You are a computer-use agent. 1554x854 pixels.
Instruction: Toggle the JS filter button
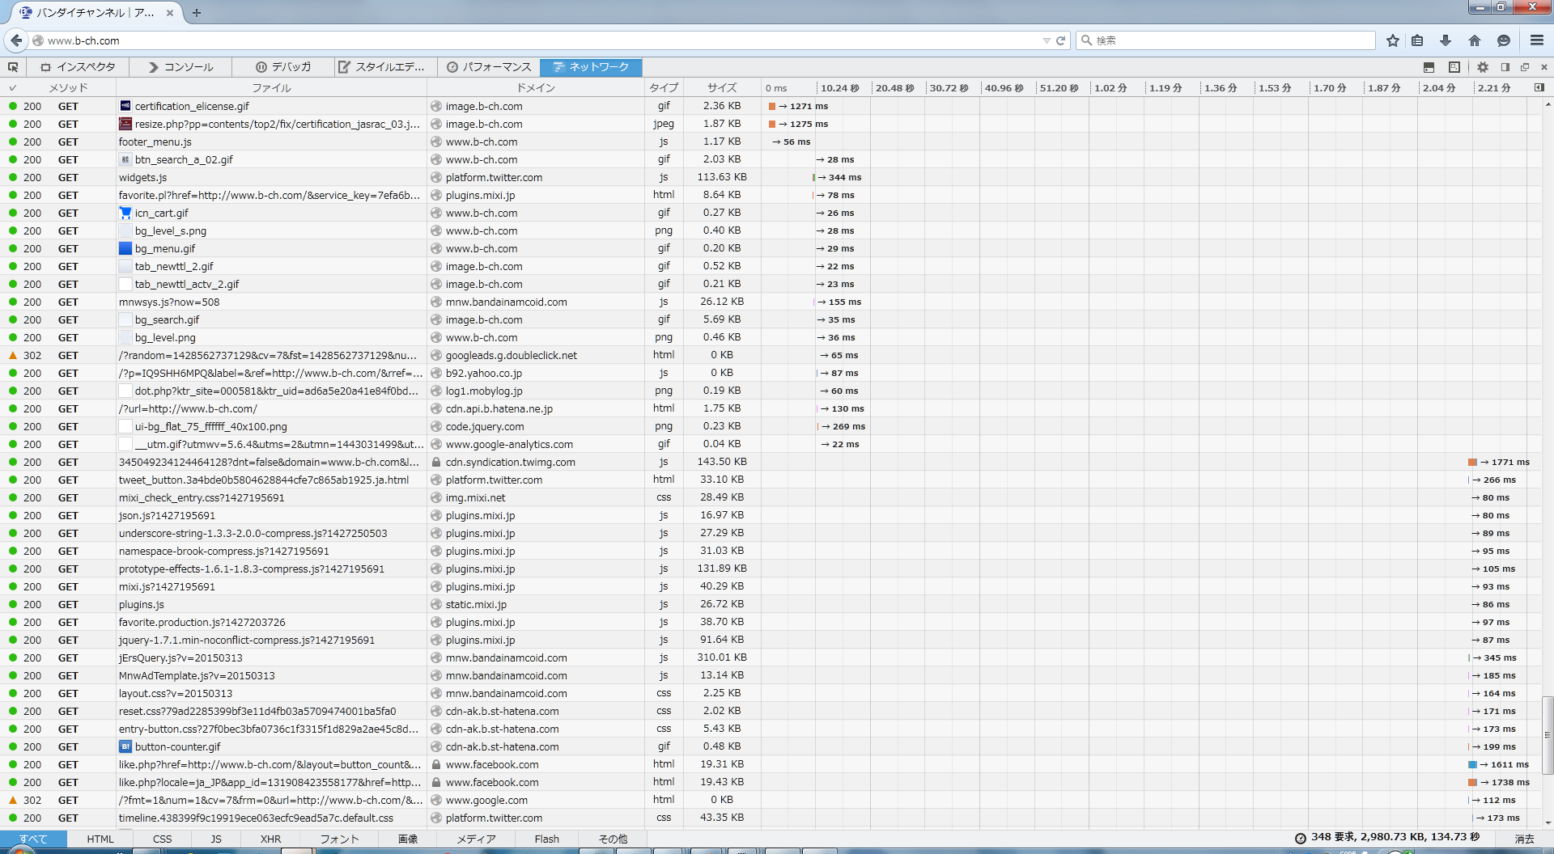coord(216,839)
